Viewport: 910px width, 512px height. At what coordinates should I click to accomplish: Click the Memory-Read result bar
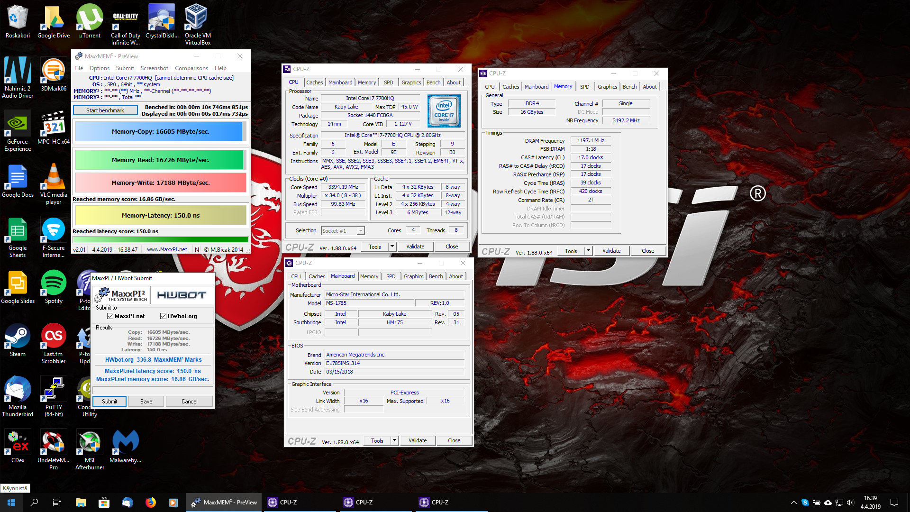(161, 160)
